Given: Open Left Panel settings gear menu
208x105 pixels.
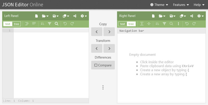Looking at the screenshot, I should (83, 16).
